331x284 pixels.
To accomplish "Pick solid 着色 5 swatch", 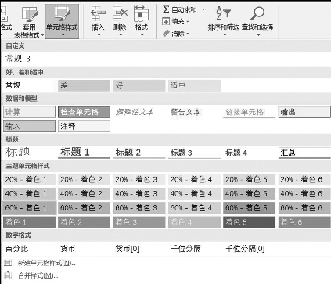I will [249, 222].
